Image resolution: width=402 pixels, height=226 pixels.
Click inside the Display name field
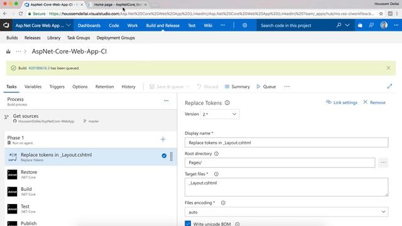(x=286, y=143)
